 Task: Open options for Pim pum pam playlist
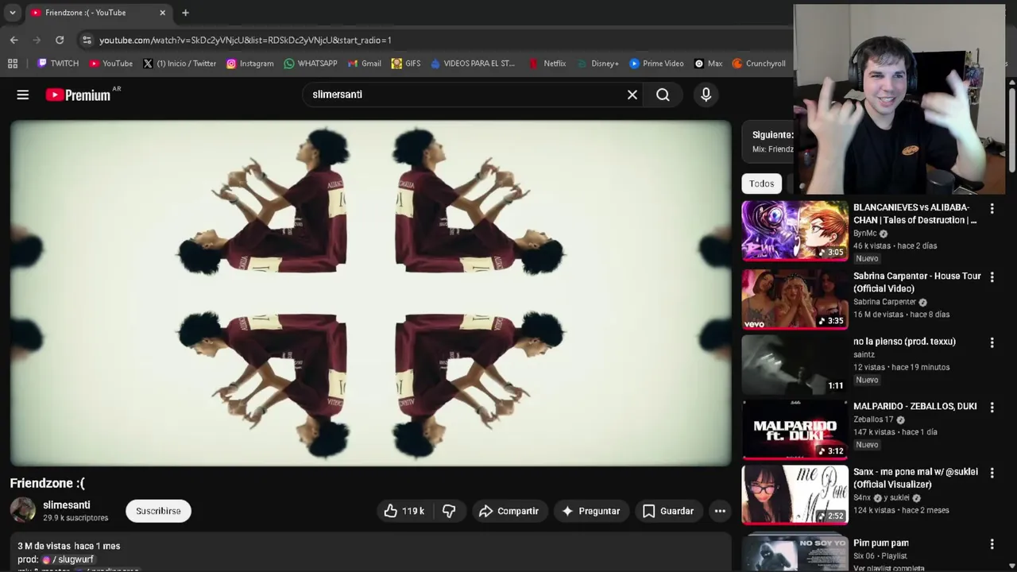[992, 544]
